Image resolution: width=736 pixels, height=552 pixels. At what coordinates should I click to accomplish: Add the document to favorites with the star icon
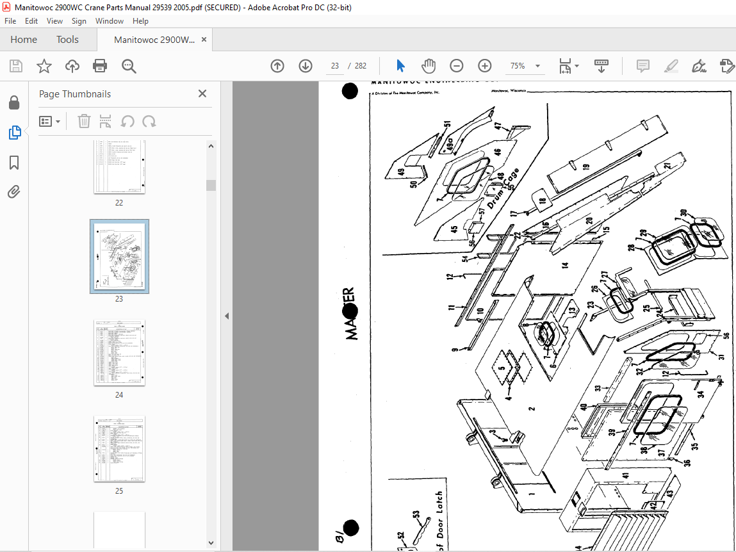click(x=44, y=66)
